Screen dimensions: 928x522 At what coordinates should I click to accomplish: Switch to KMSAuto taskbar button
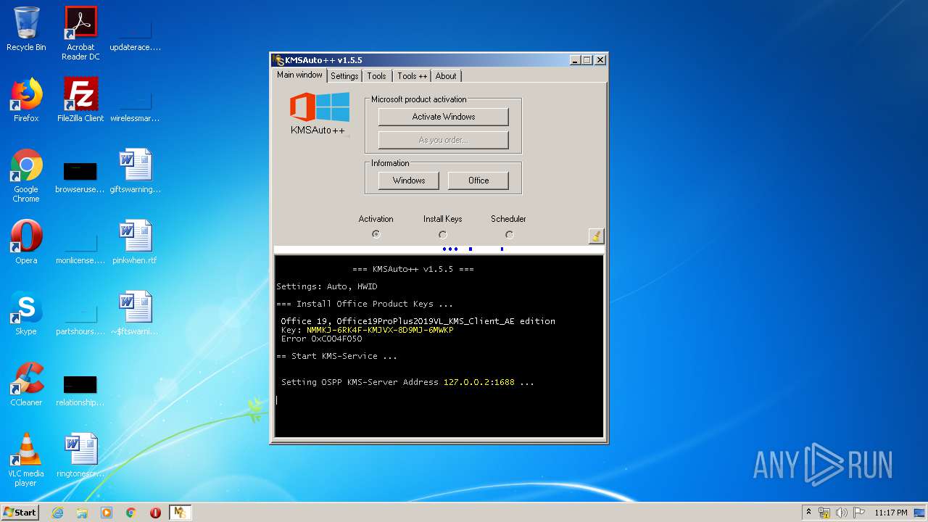180,513
